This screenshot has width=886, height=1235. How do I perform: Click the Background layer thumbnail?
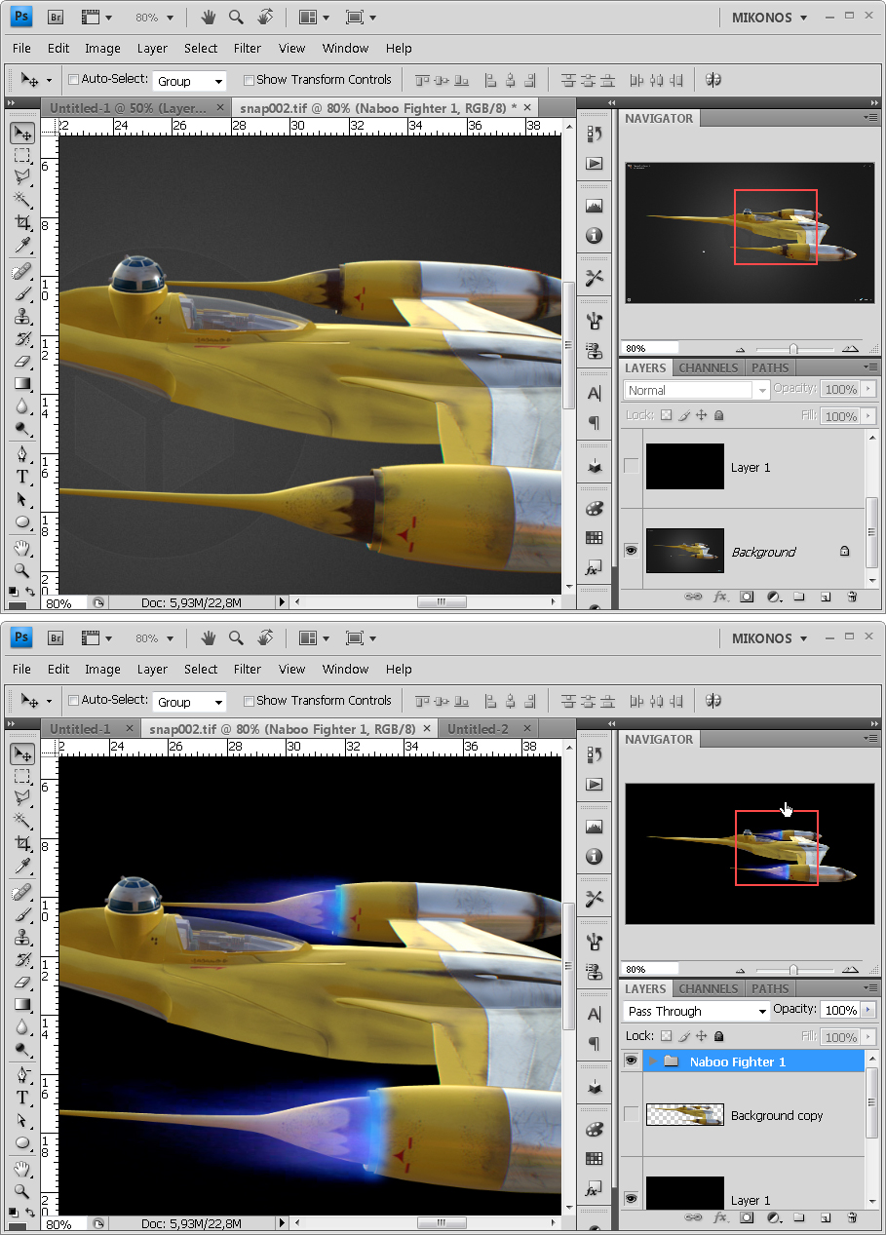coord(684,551)
